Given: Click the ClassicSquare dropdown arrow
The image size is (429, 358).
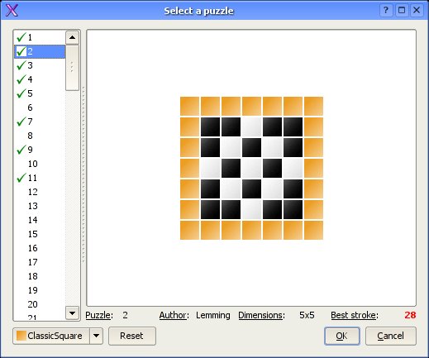Looking at the screenshot, I should coord(96,336).
